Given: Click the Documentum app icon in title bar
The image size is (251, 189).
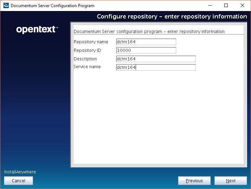Looking at the screenshot, I should 6,6.
